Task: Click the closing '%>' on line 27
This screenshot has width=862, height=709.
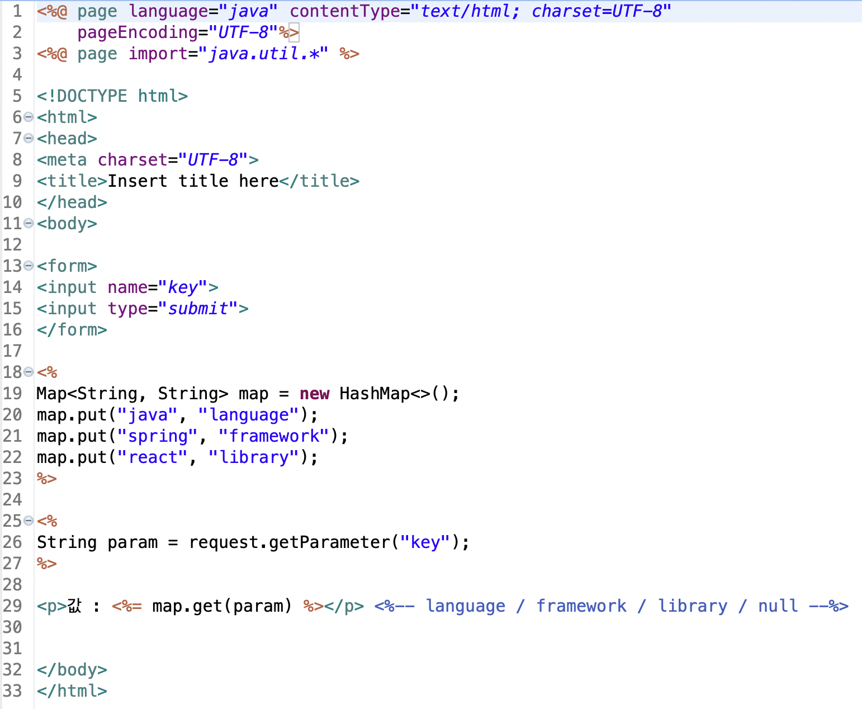Action: point(47,564)
